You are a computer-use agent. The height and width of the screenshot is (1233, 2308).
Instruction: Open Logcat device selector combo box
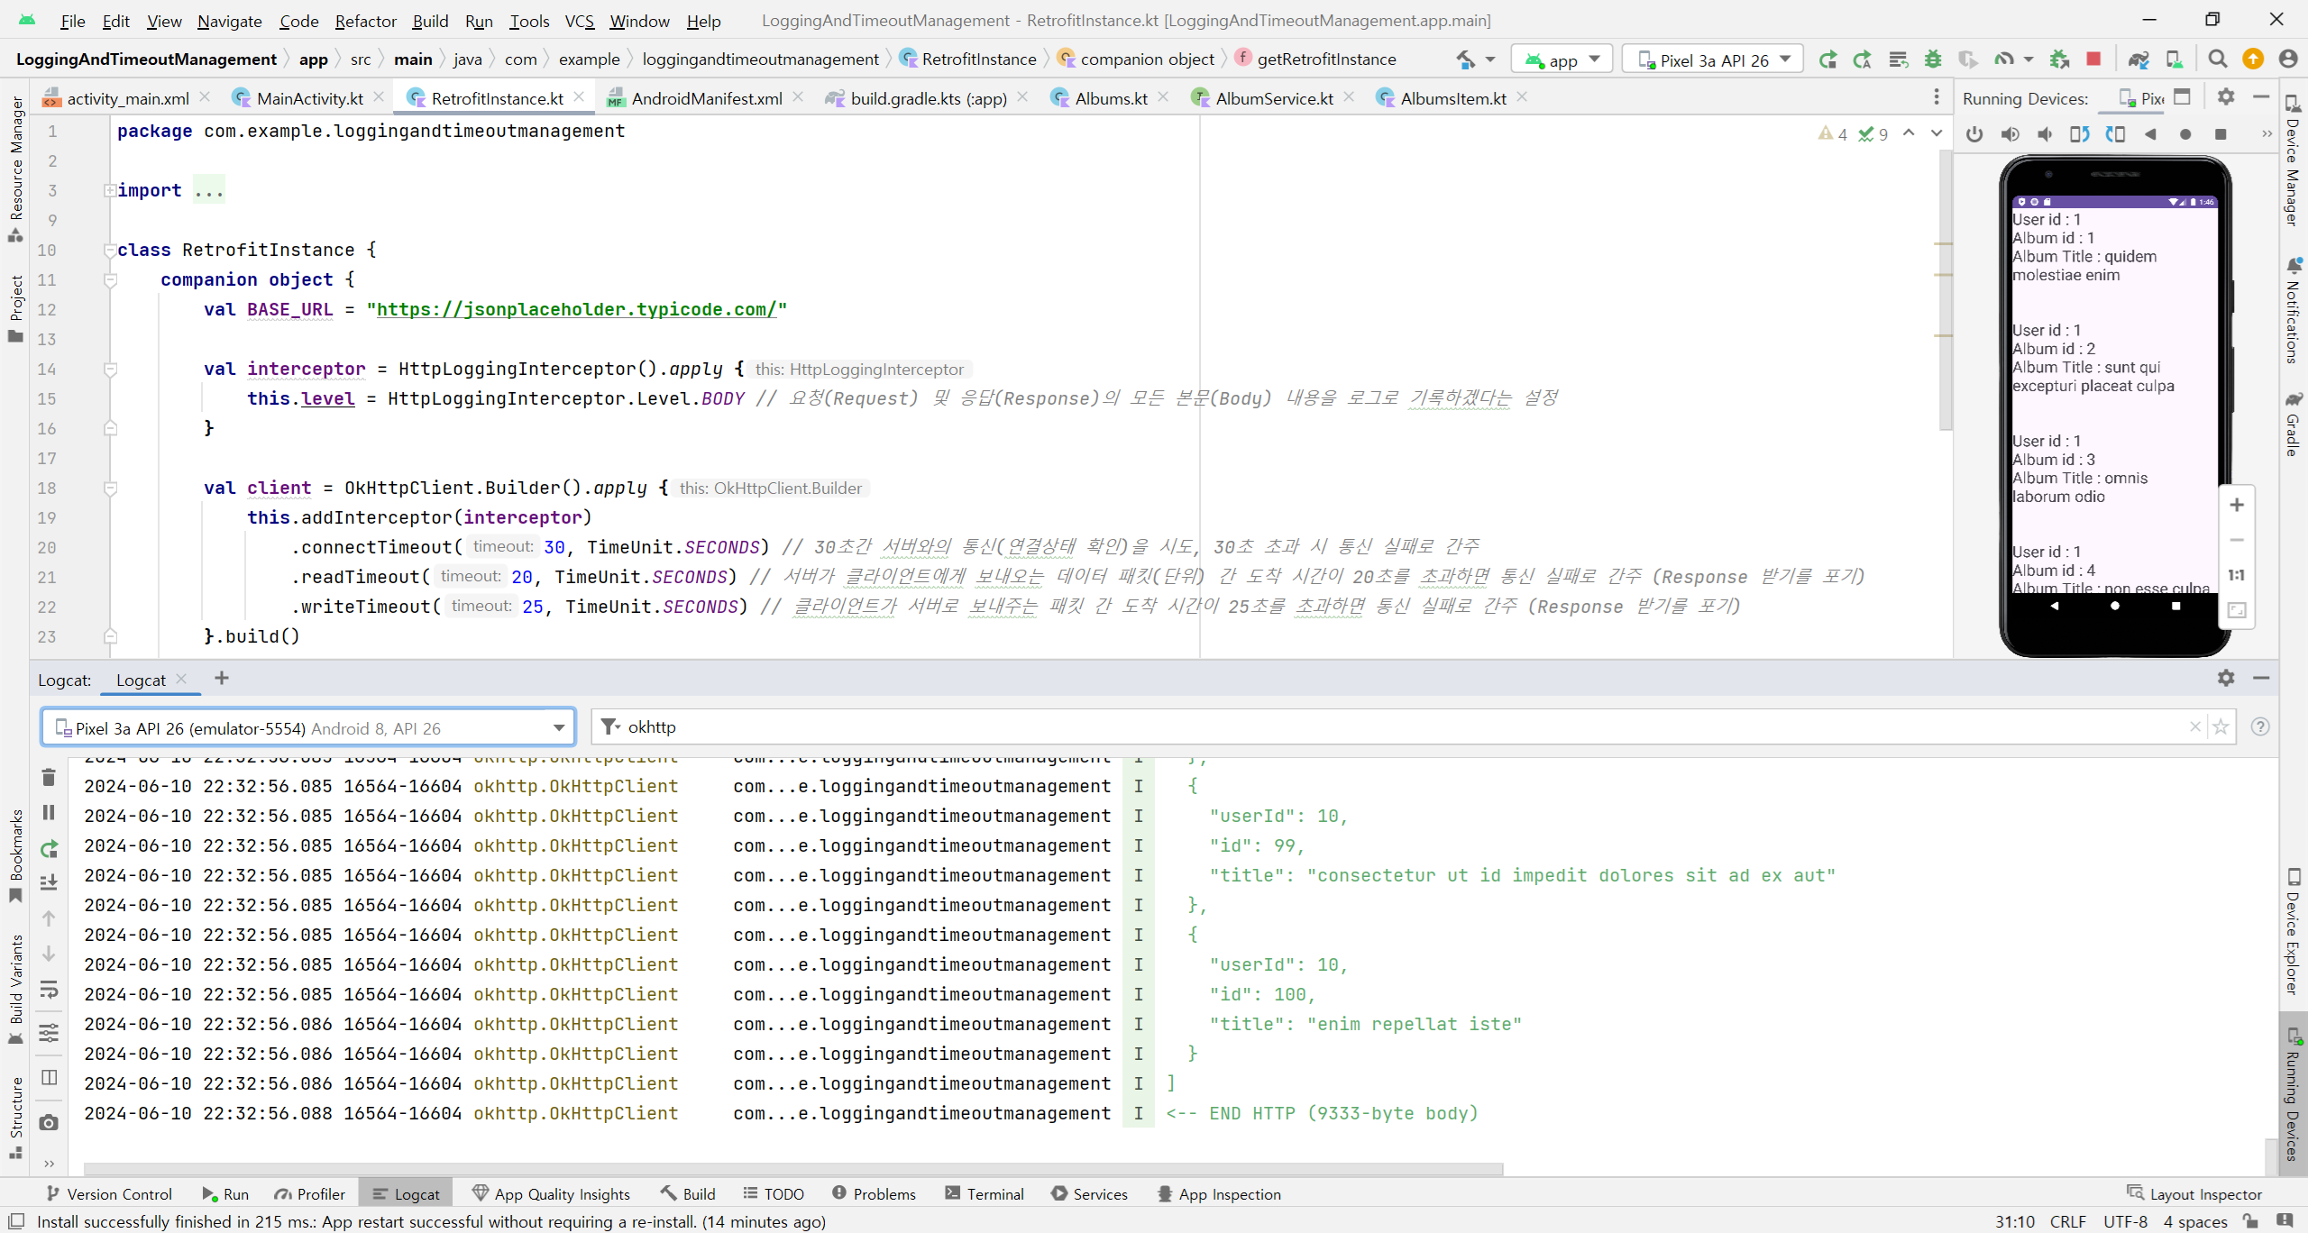pos(308,728)
